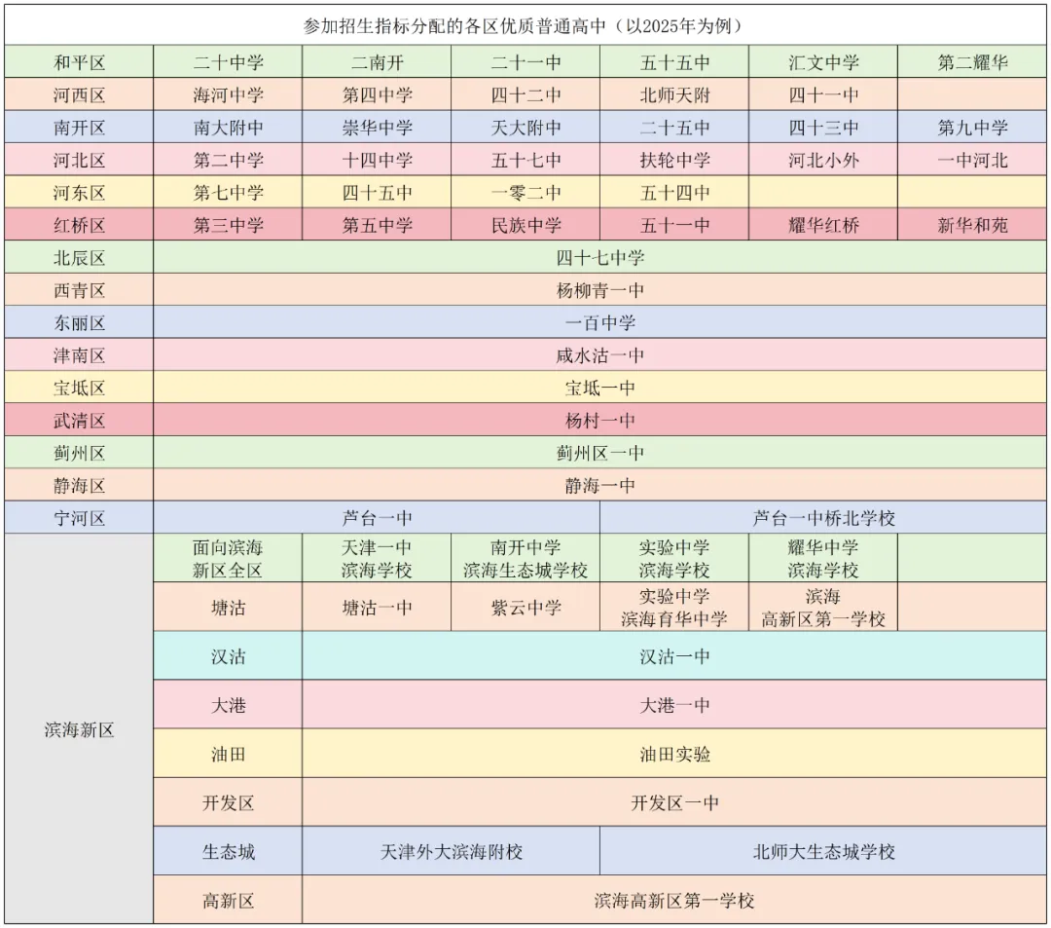Screen dimensions: 1051x928
Task: Select the 滨海高新区第一学校 cell
Action: [675, 900]
